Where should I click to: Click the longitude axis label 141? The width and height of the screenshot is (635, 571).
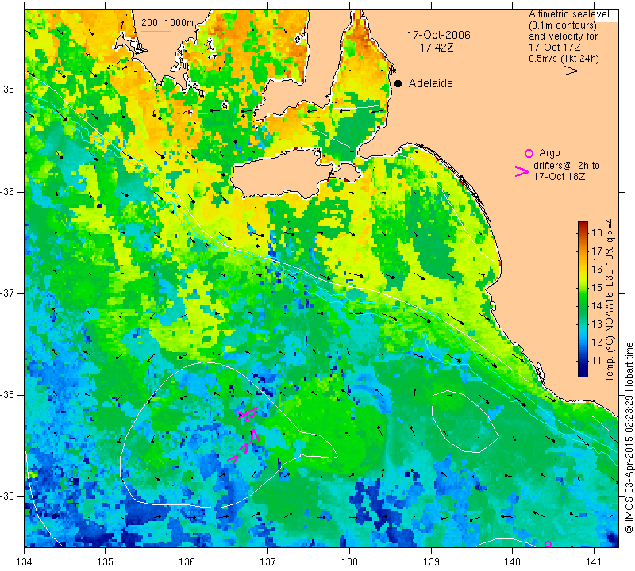[x=594, y=562]
